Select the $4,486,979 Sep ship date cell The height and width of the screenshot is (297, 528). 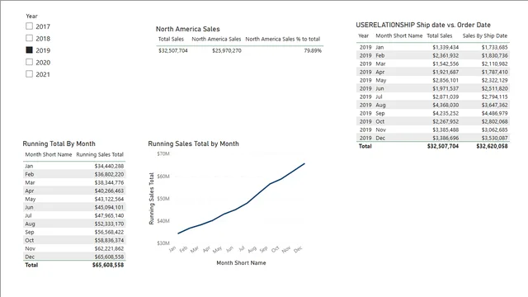pos(494,113)
